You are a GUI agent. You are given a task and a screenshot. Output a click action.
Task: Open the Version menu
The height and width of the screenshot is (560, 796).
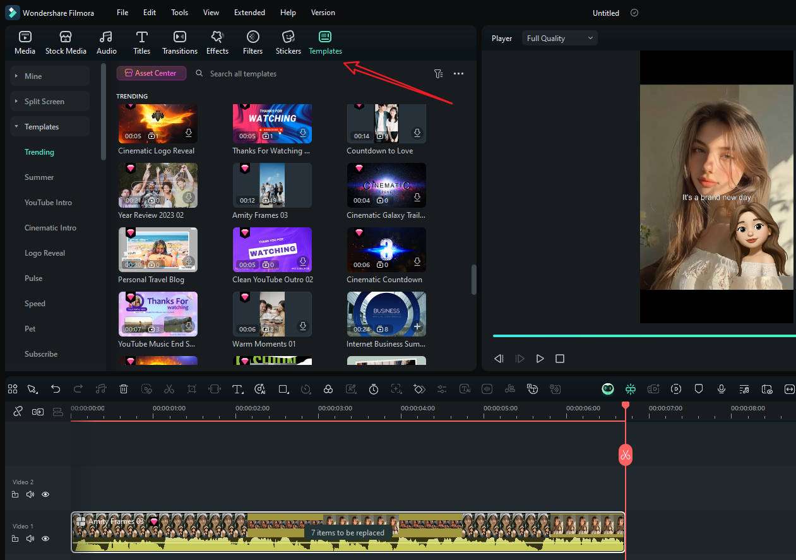[323, 13]
